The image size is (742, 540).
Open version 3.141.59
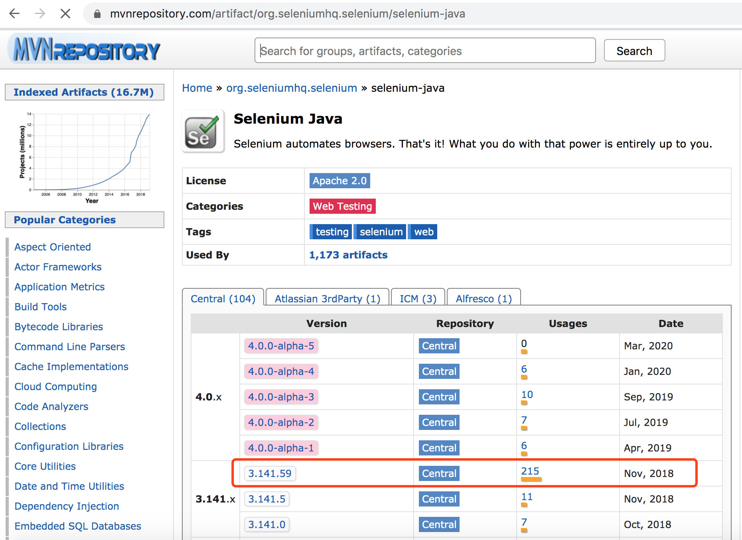[x=270, y=473]
